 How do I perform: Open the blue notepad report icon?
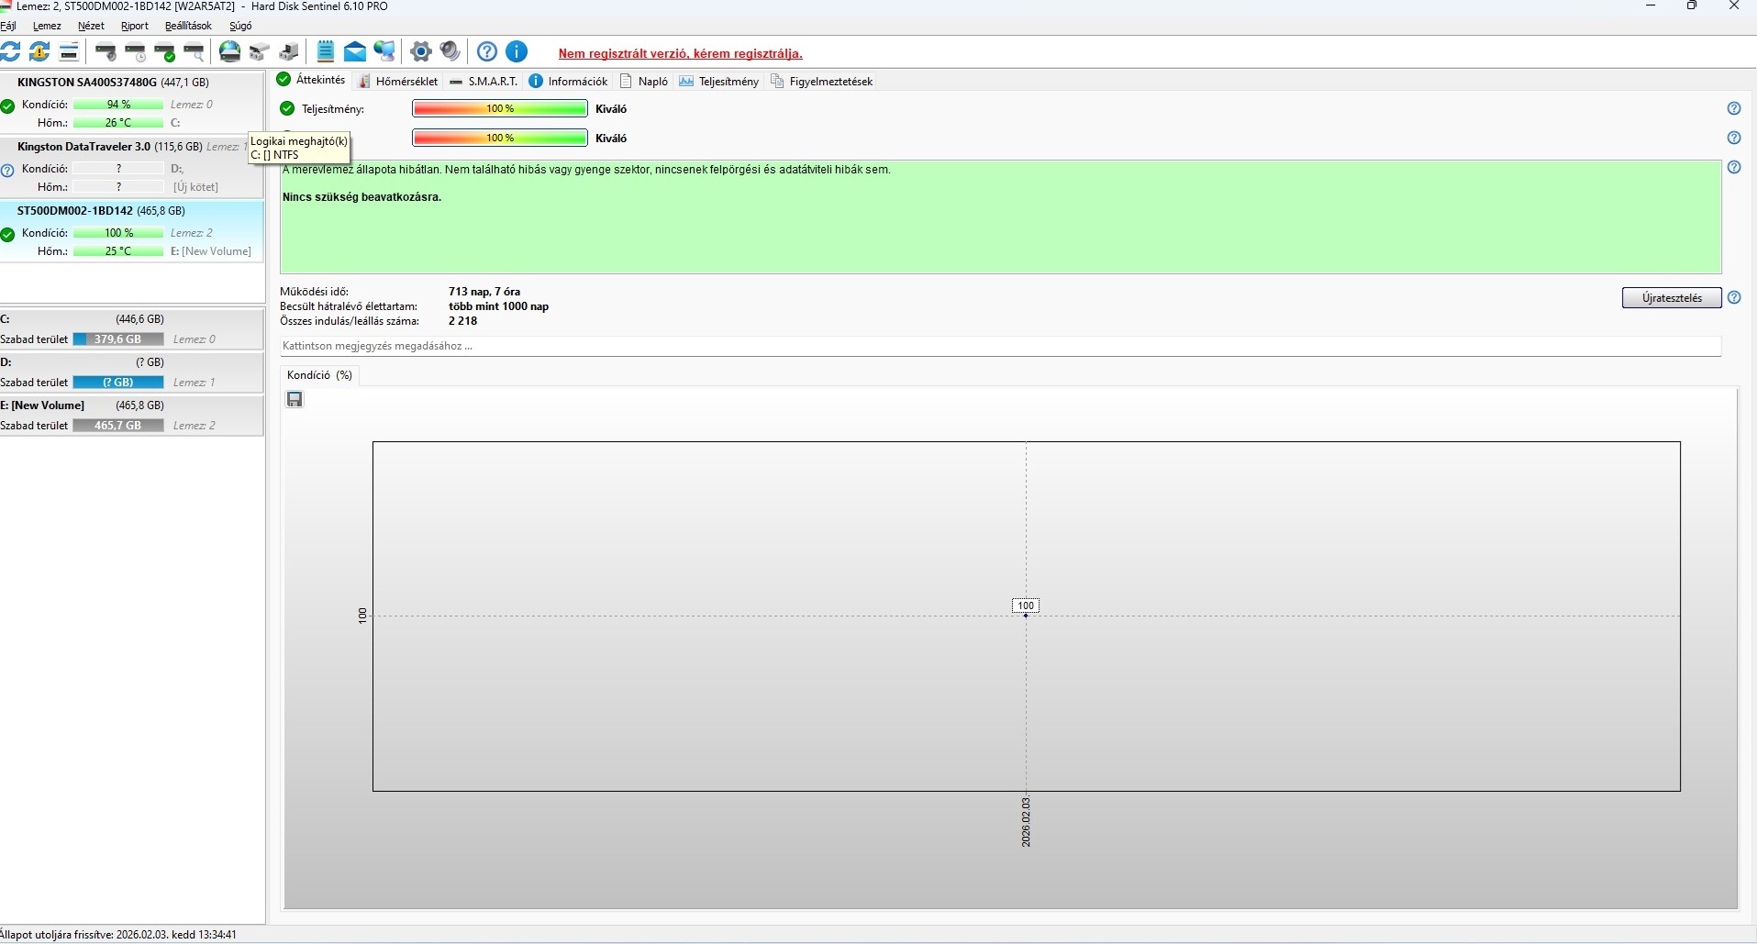coord(326,51)
